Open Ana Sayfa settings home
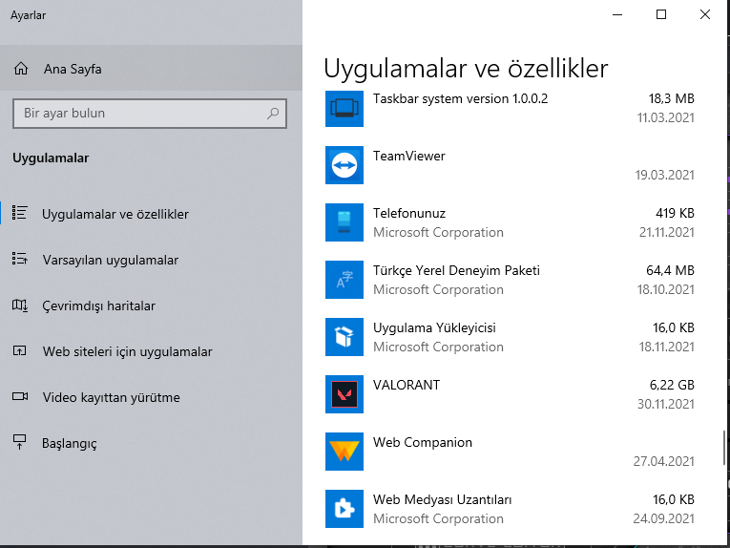730x548 pixels. click(x=151, y=69)
